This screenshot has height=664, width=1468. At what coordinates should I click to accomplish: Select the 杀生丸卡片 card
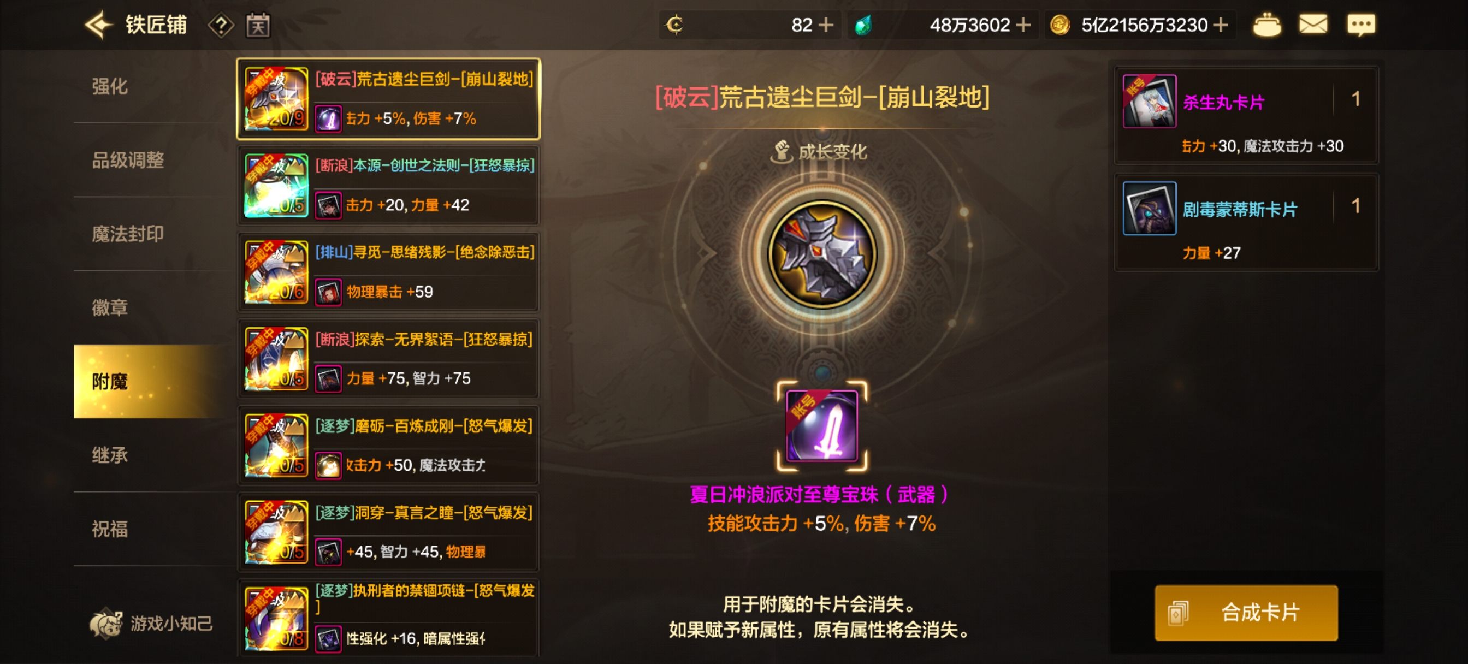coord(1246,115)
